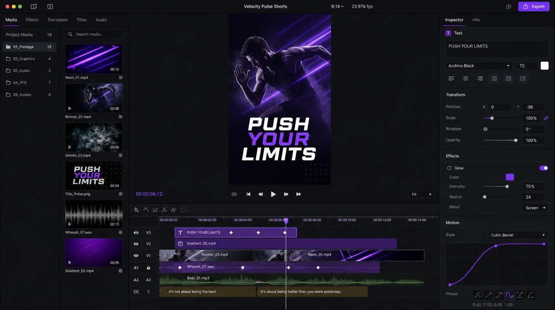Rewind the preview playback
This screenshot has height=310, width=555.
[x=261, y=194]
